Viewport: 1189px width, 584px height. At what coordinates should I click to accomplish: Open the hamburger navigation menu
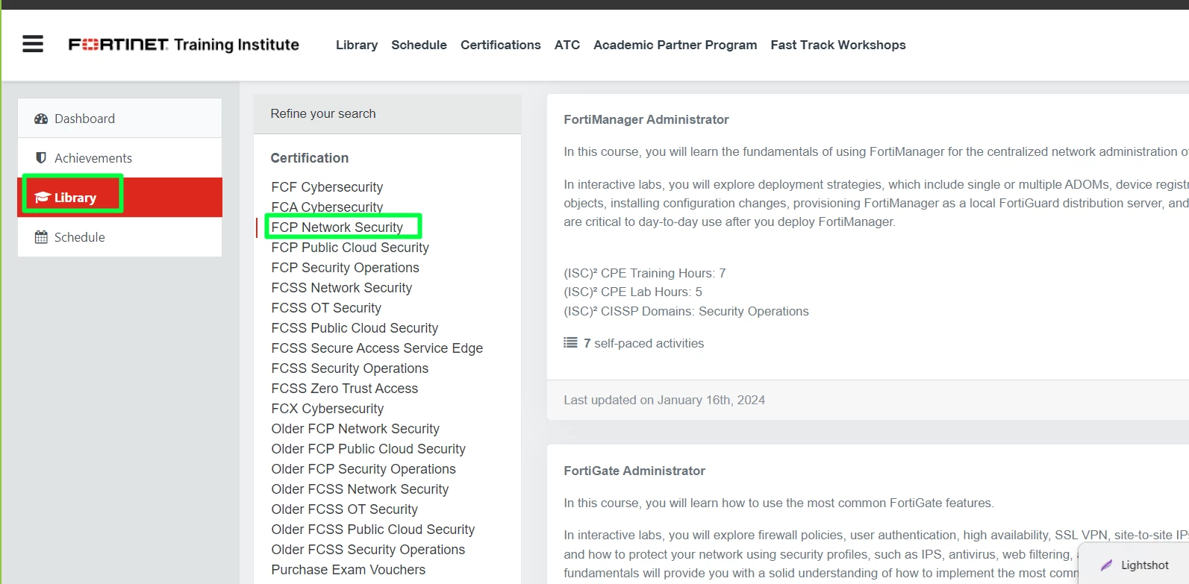pos(33,44)
